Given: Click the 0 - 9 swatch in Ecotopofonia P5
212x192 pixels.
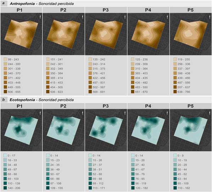Looking at the screenshot, I should (x=175, y=156).
